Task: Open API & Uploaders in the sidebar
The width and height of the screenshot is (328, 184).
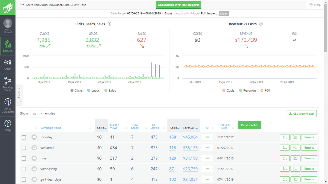Action: [x=8, y=106]
